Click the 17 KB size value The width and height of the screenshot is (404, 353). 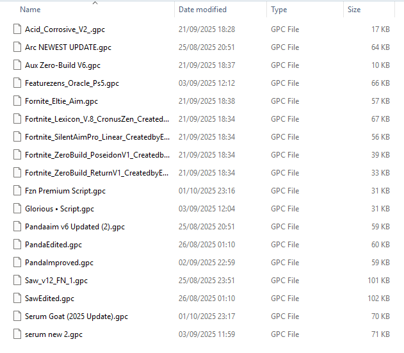380,29
